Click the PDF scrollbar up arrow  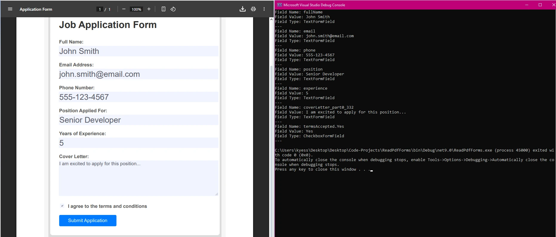pyautogui.click(x=271, y=19)
